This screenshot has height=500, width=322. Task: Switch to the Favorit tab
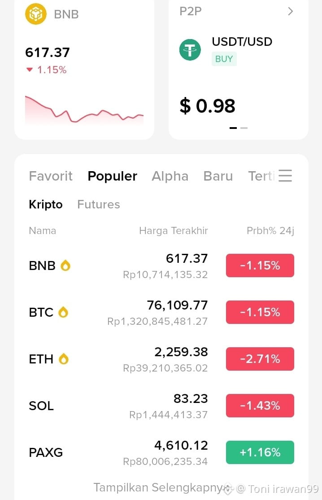coord(51,176)
